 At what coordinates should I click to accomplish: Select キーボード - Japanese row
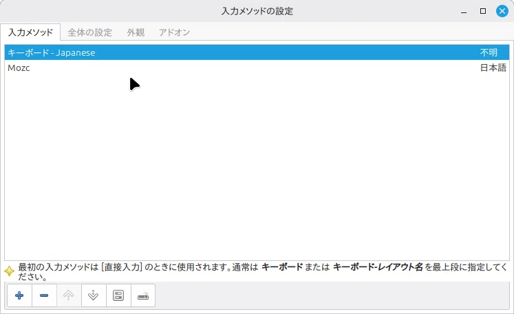257,52
